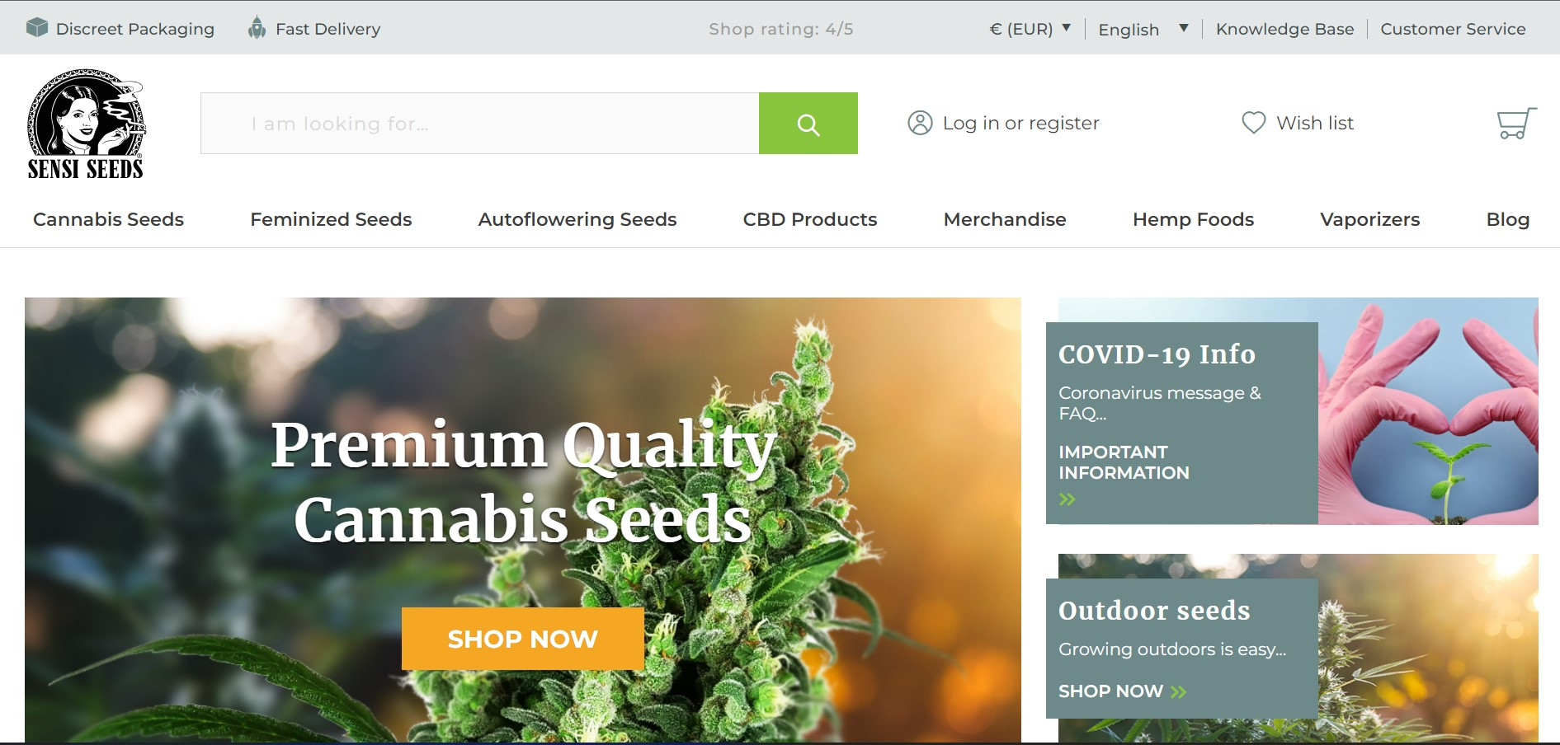
Task: Open the Knowledge Base link
Action: pos(1284,29)
